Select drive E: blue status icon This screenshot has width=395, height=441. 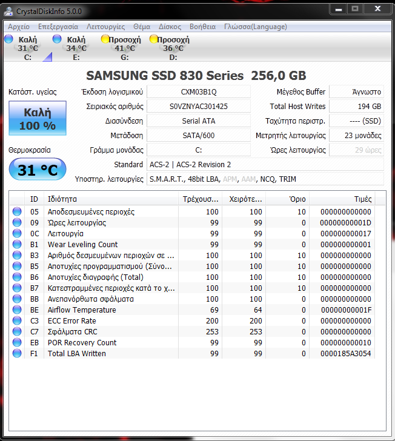tap(57, 39)
